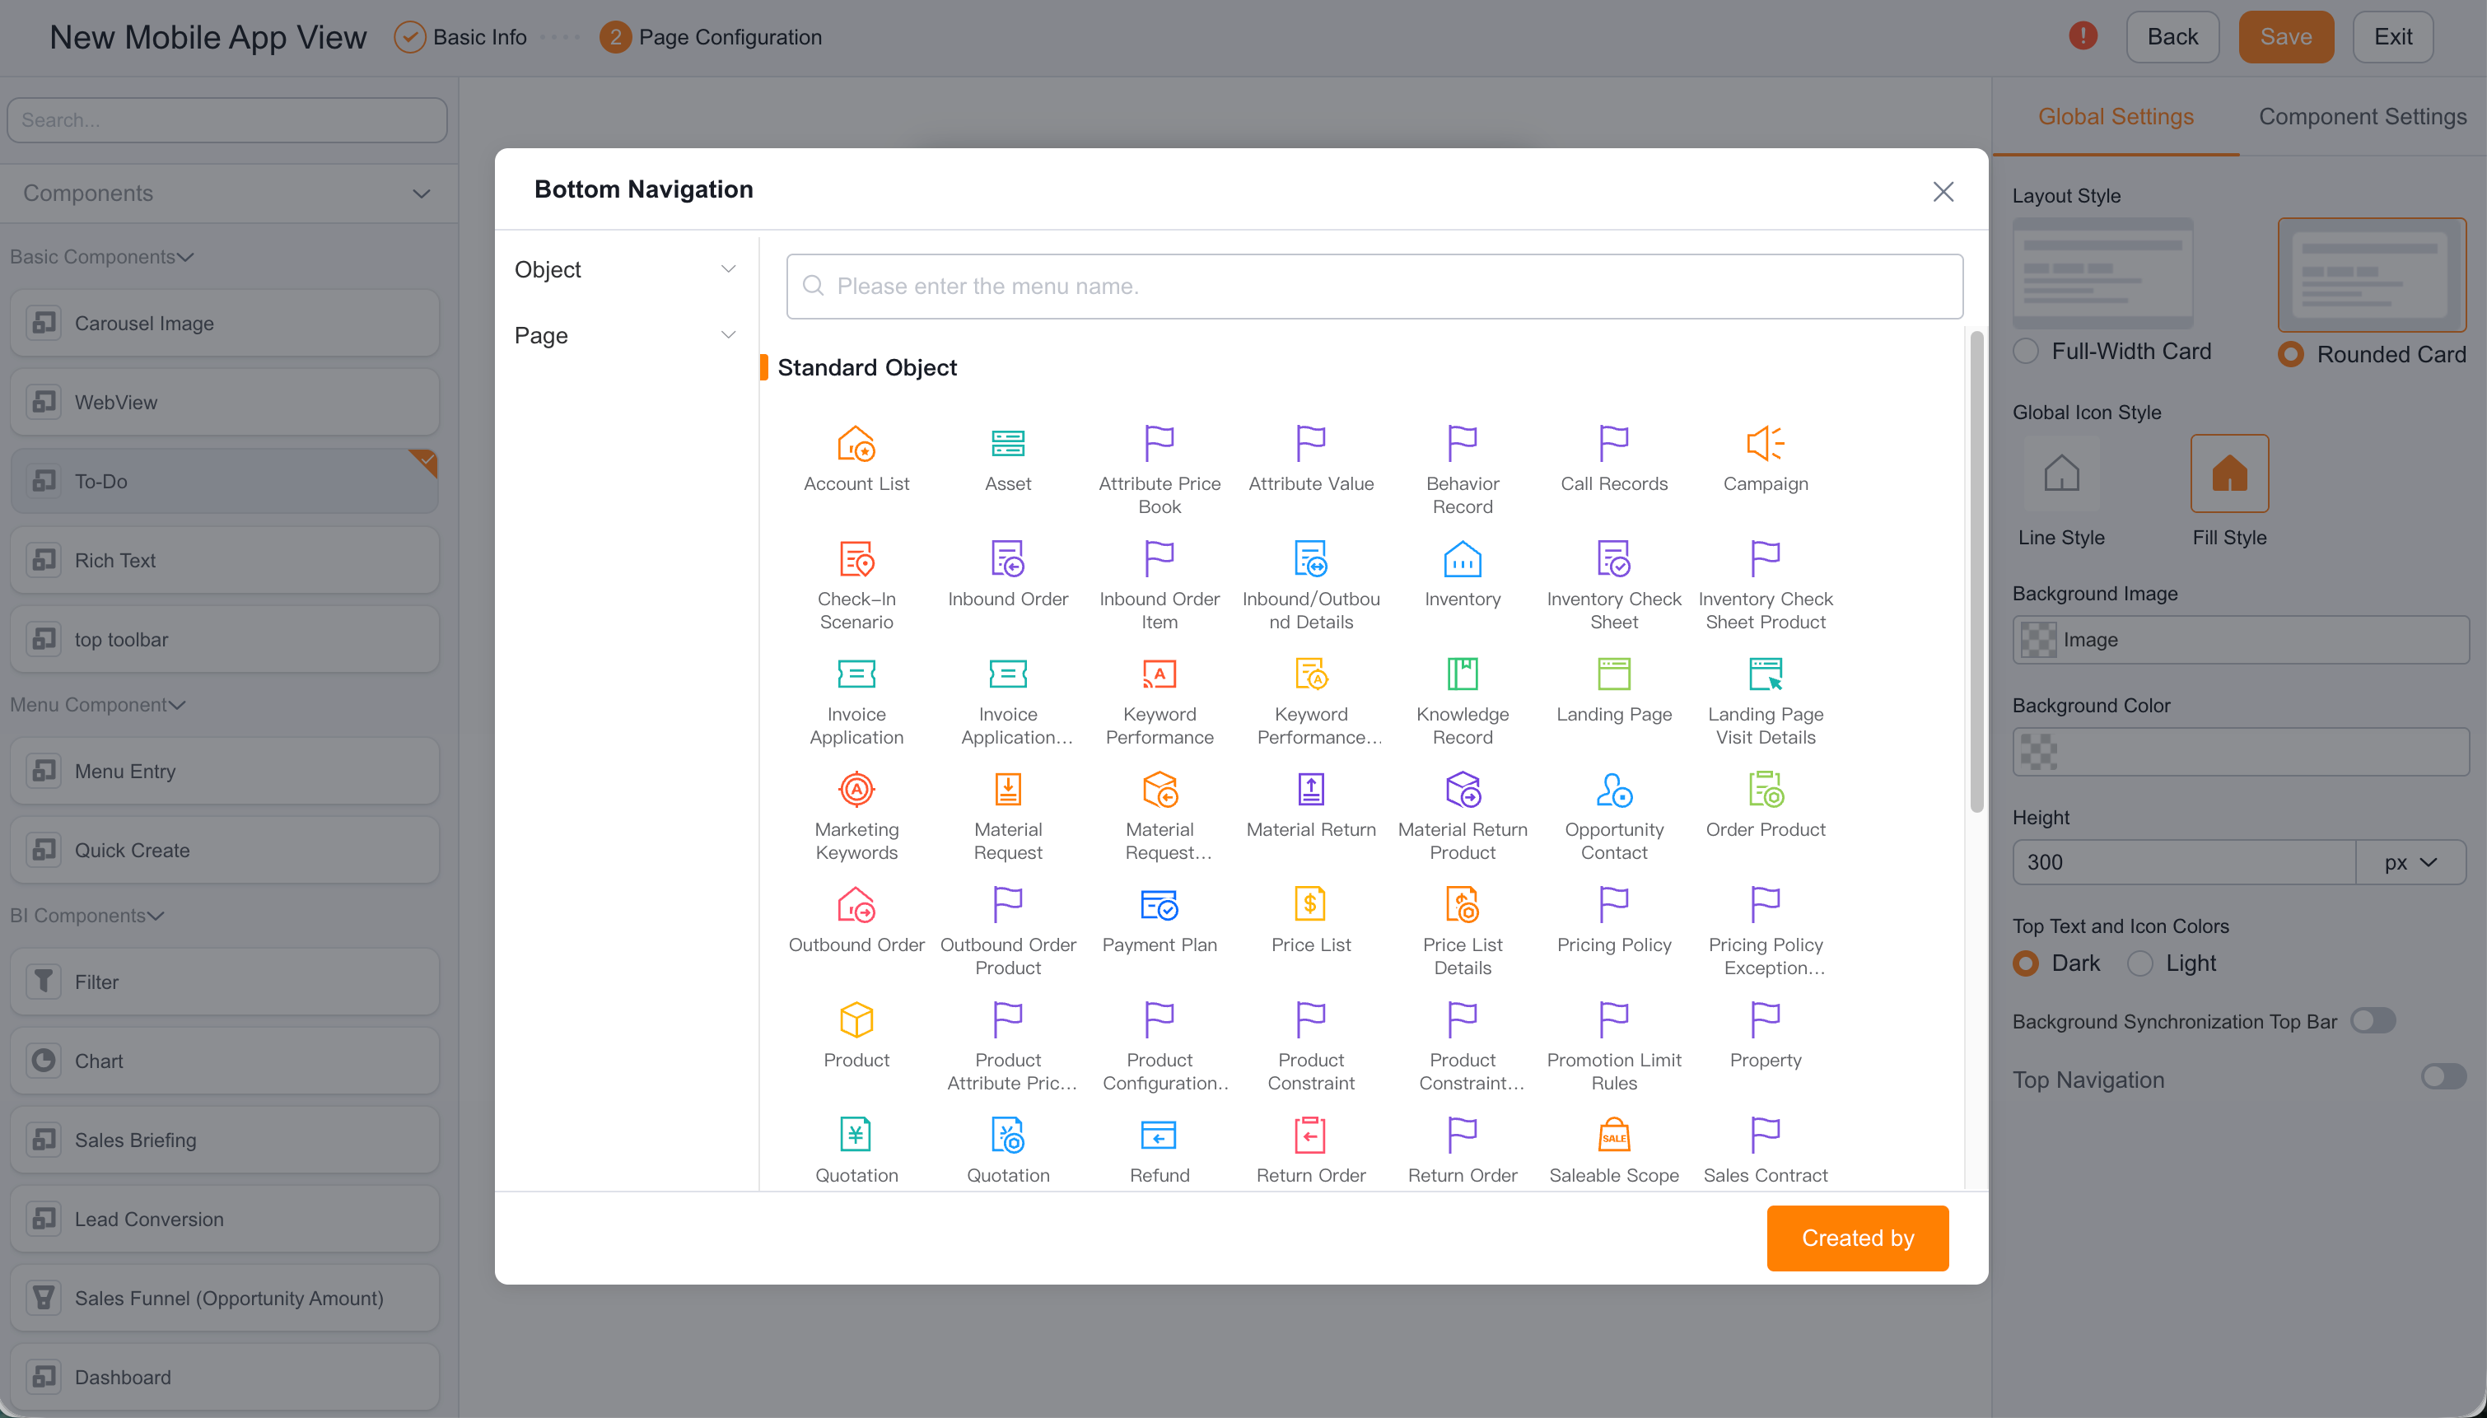Viewport: 2487px width, 1418px height.
Task: Open the Background Image picker
Action: tap(2240, 640)
